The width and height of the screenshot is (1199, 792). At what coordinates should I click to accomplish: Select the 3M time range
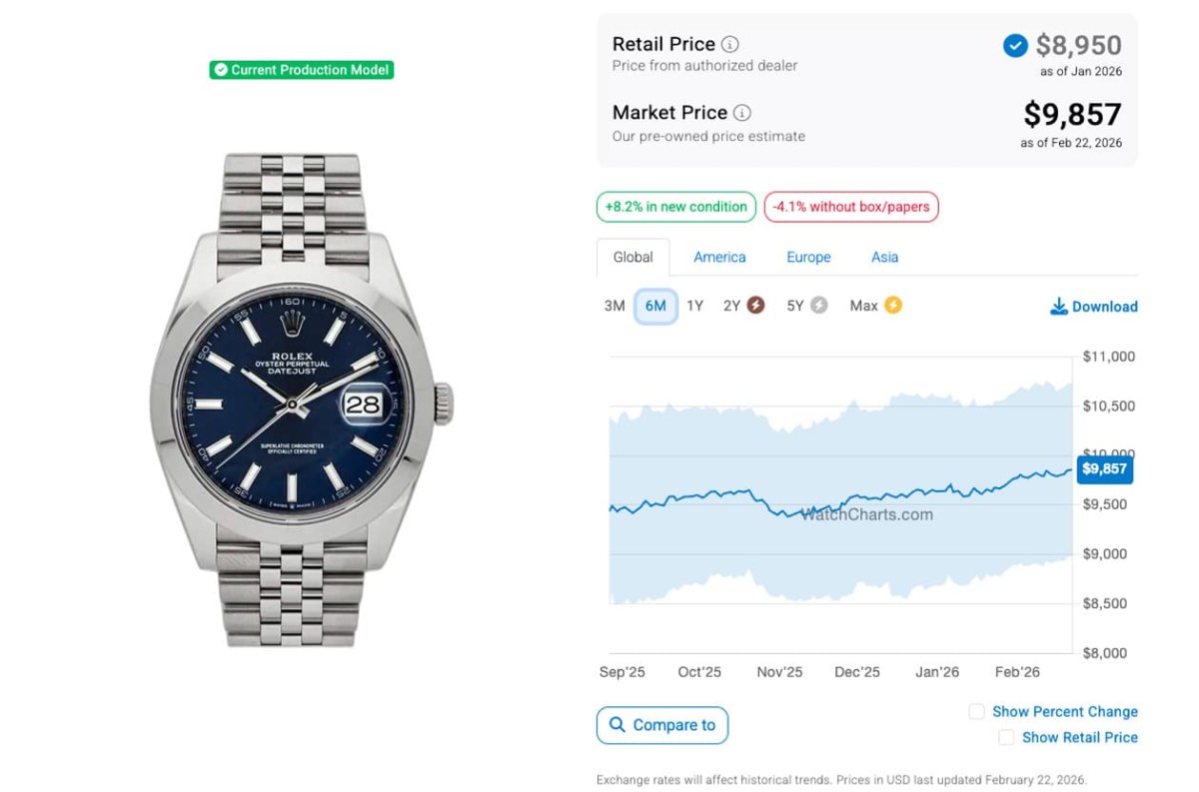(614, 306)
